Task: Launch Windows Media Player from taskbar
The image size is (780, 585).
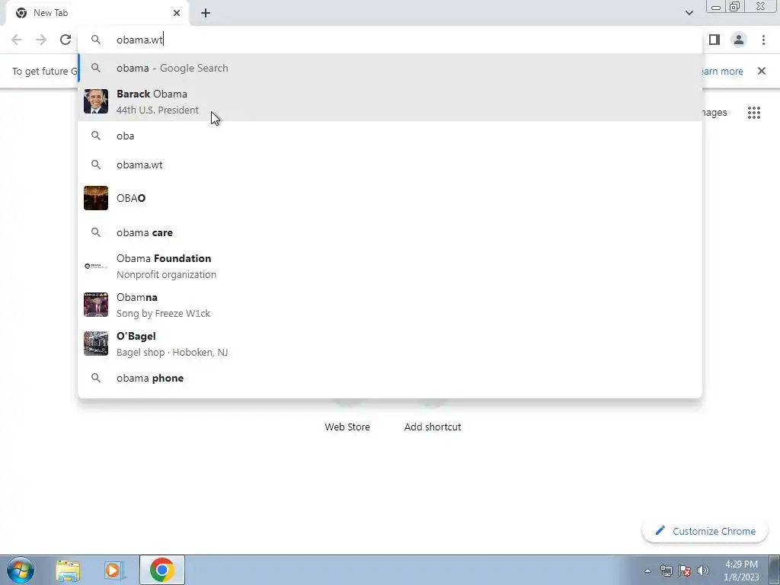Action: [x=113, y=570]
